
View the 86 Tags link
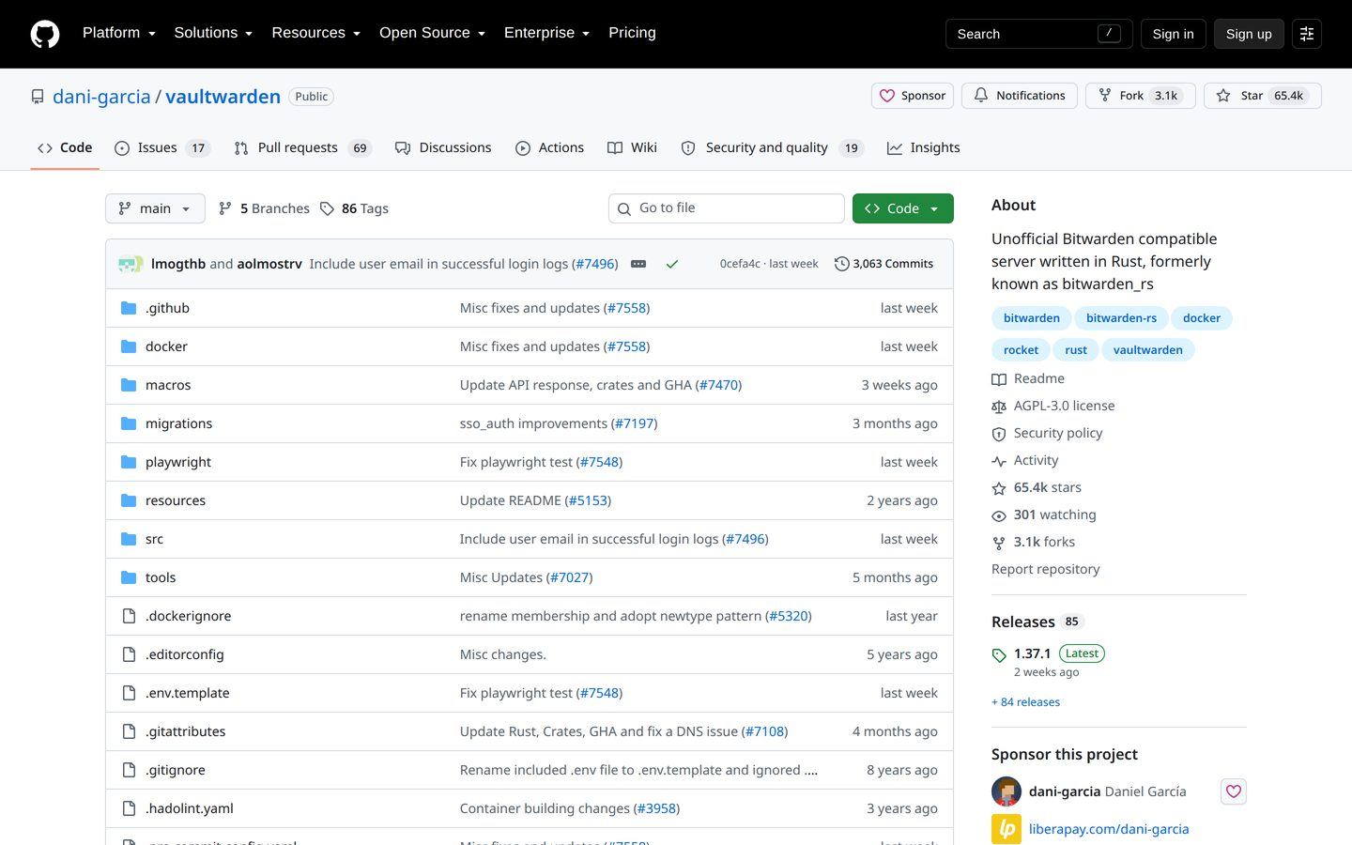(x=354, y=208)
